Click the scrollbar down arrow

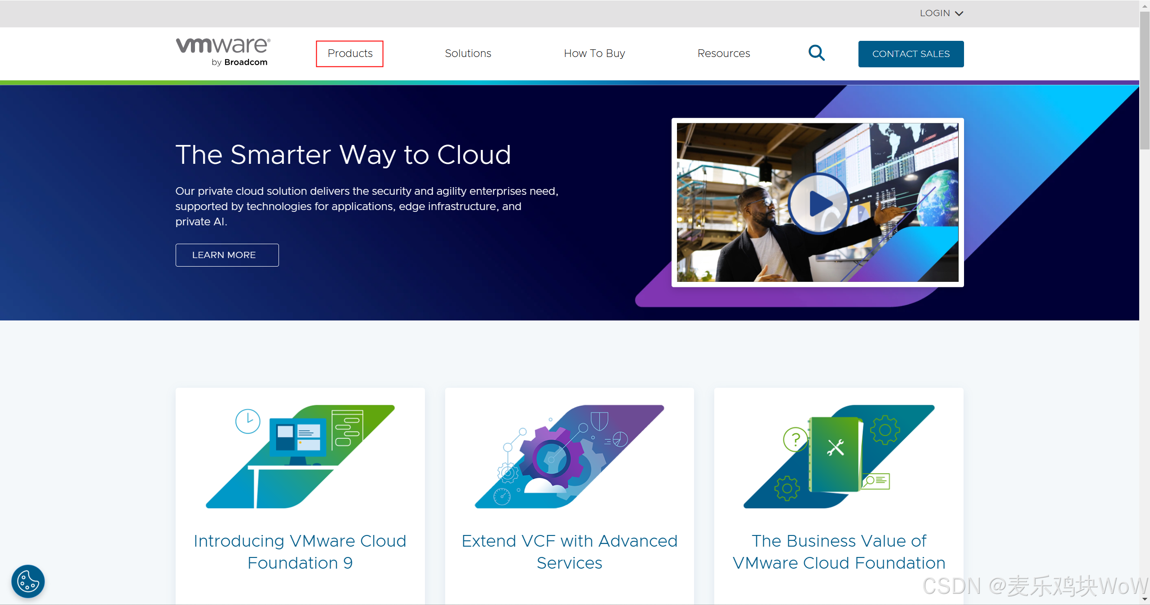(x=1145, y=599)
